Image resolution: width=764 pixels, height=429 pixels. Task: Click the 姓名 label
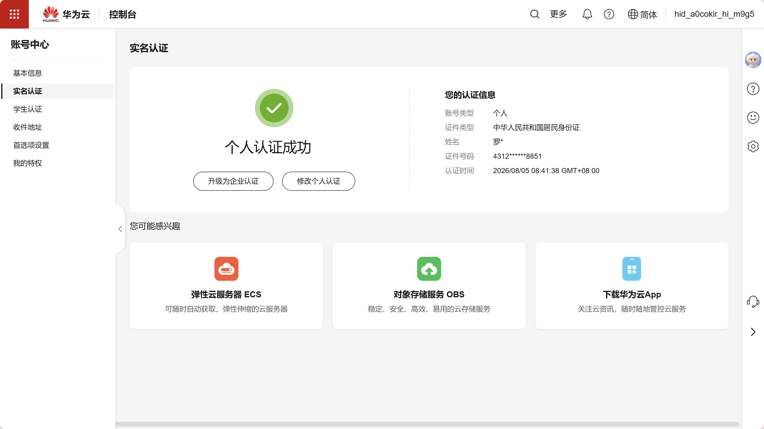[x=452, y=142]
